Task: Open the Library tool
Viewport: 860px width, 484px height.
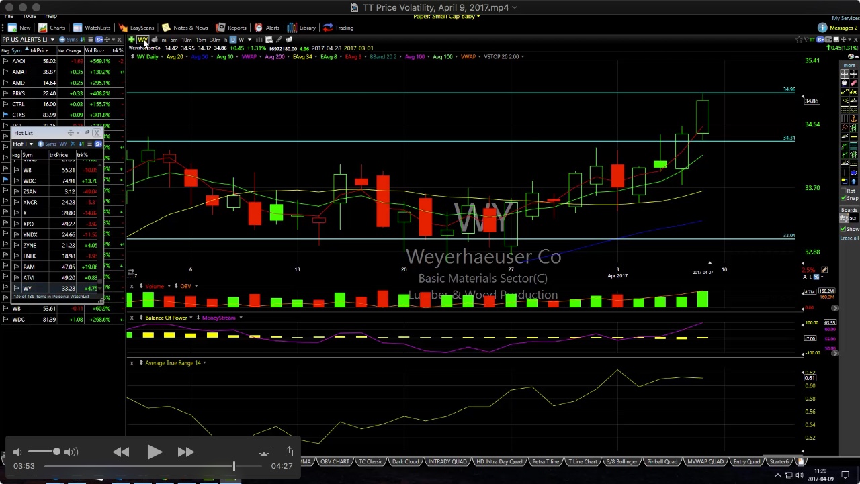Action: pos(302,28)
